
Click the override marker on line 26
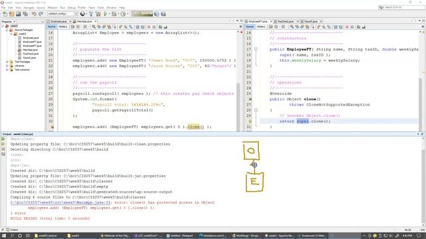pyautogui.click(x=250, y=99)
